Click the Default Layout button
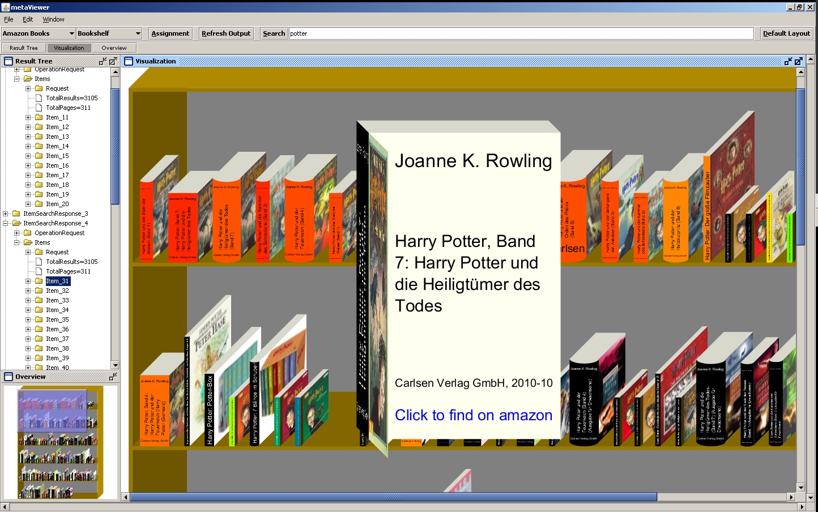The width and height of the screenshot is (818, 512). coord(786,33)
